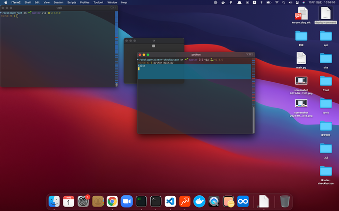Click the 'python main.py' command text
The width and height of the screenshot is (339, 211).
click(x=163, y=63)
